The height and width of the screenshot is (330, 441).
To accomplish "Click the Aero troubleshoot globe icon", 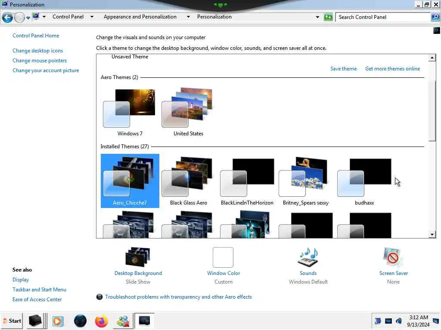I will point(99,297).
